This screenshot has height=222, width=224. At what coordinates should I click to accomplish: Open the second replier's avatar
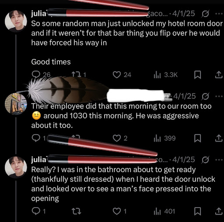[x=16, y=104]
